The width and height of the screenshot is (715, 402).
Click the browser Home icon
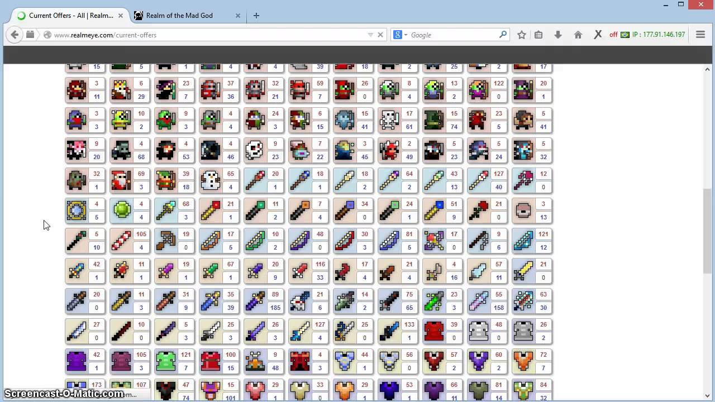pos(578,35)
